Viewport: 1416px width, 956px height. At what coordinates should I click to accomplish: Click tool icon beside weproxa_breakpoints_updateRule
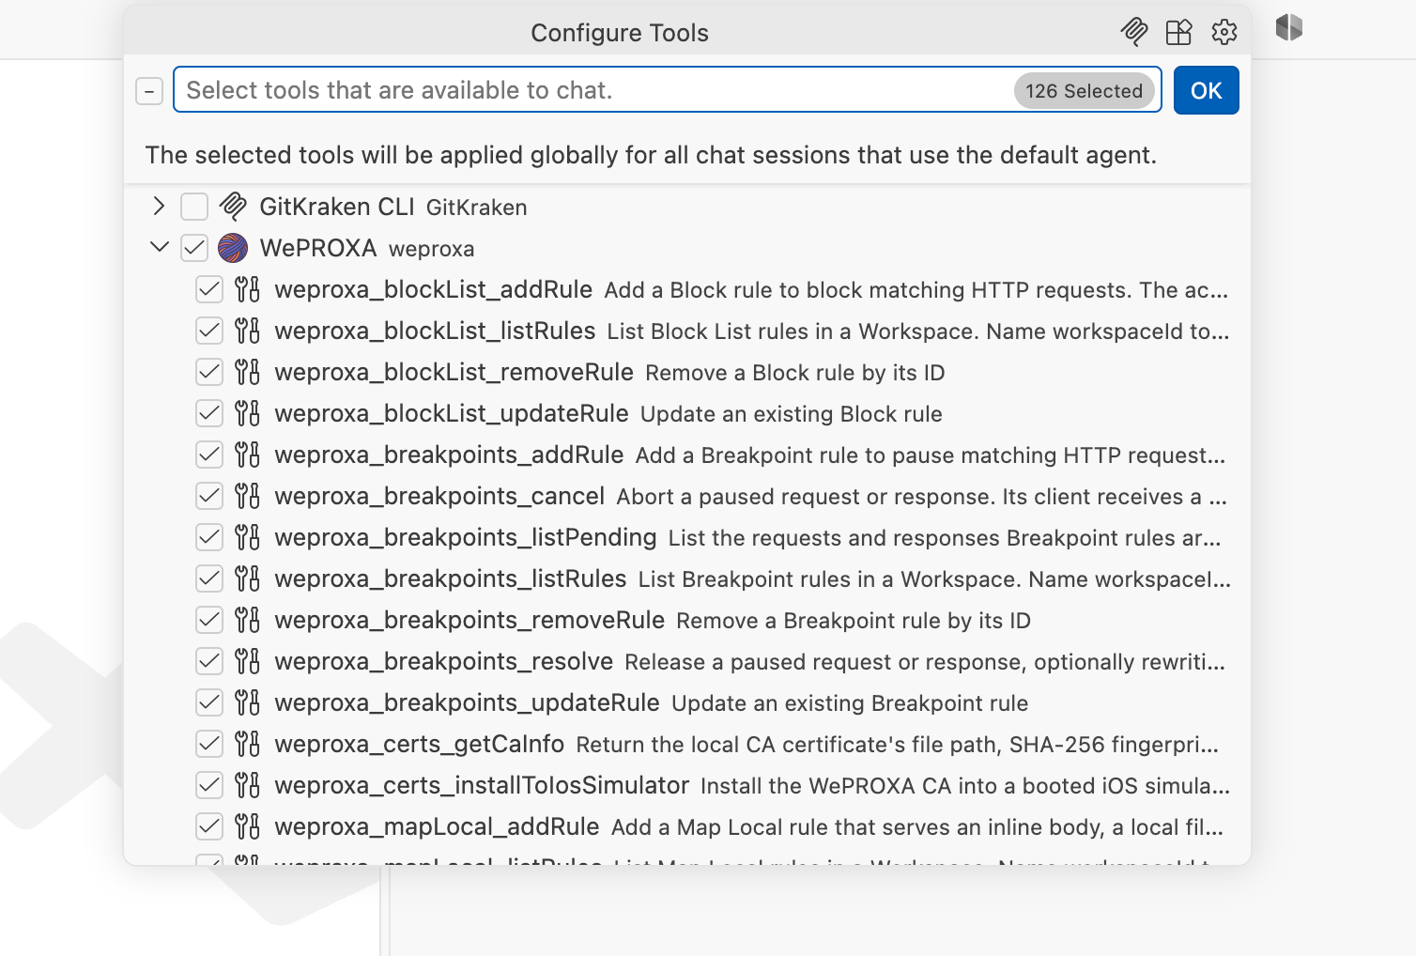(247, 702)
